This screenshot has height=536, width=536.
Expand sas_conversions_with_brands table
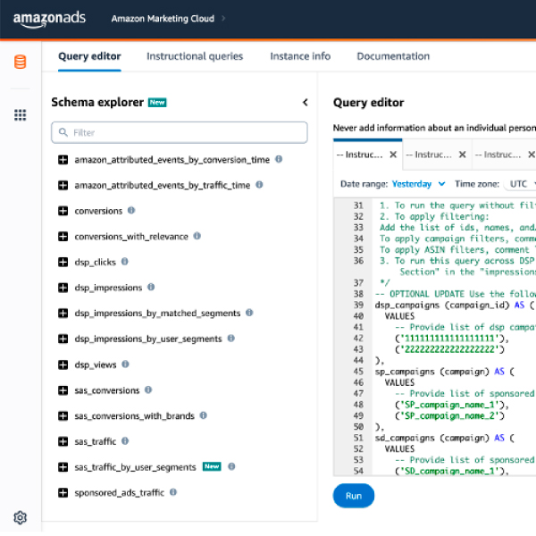(63, 416)
